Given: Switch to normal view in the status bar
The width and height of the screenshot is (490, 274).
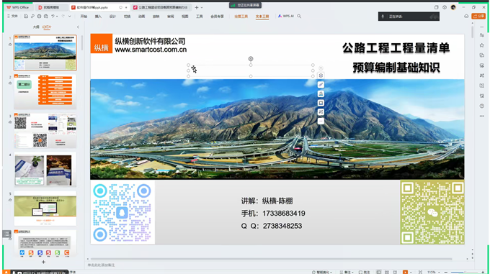Looking at the screenshot, I should tap(378, 272).
